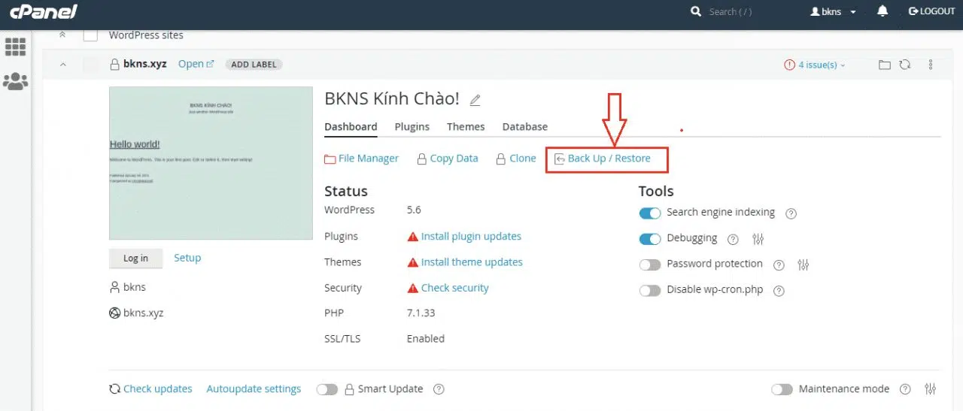Expand the 4 issue(s) dropdown
The width and height of the screenshot is (963, 411).
tap(816, 65)
